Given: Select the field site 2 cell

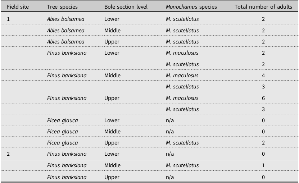Looking at the screenshot, I should coord(9,154).
